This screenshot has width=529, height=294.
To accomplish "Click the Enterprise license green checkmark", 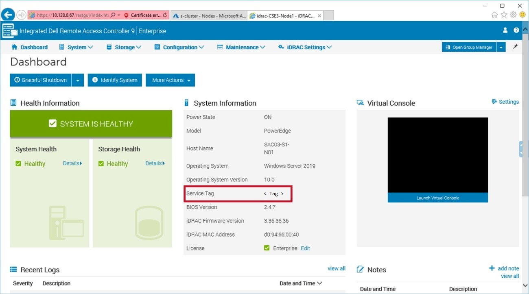I will [267, 248].
